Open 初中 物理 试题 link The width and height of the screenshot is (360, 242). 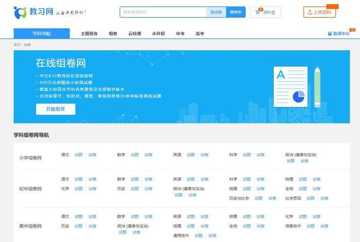click(302, 179)
